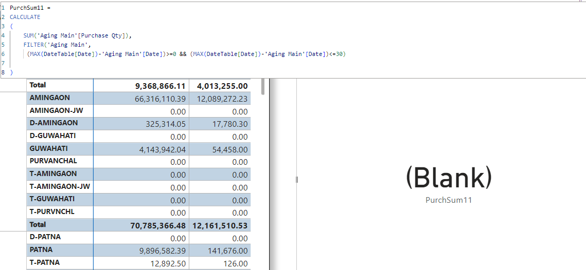Viewport: 586px width, 270px height.
Task: Select the GUWAHATI row label
Action: pos(48,148)
